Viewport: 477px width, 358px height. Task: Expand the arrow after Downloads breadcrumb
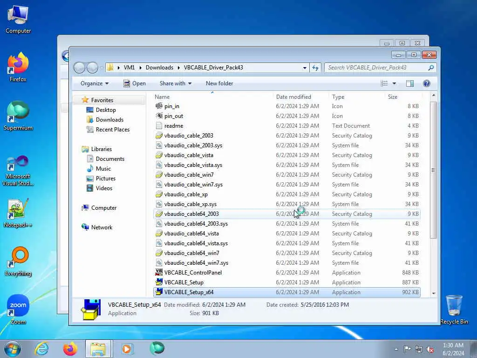coord(178,68)
